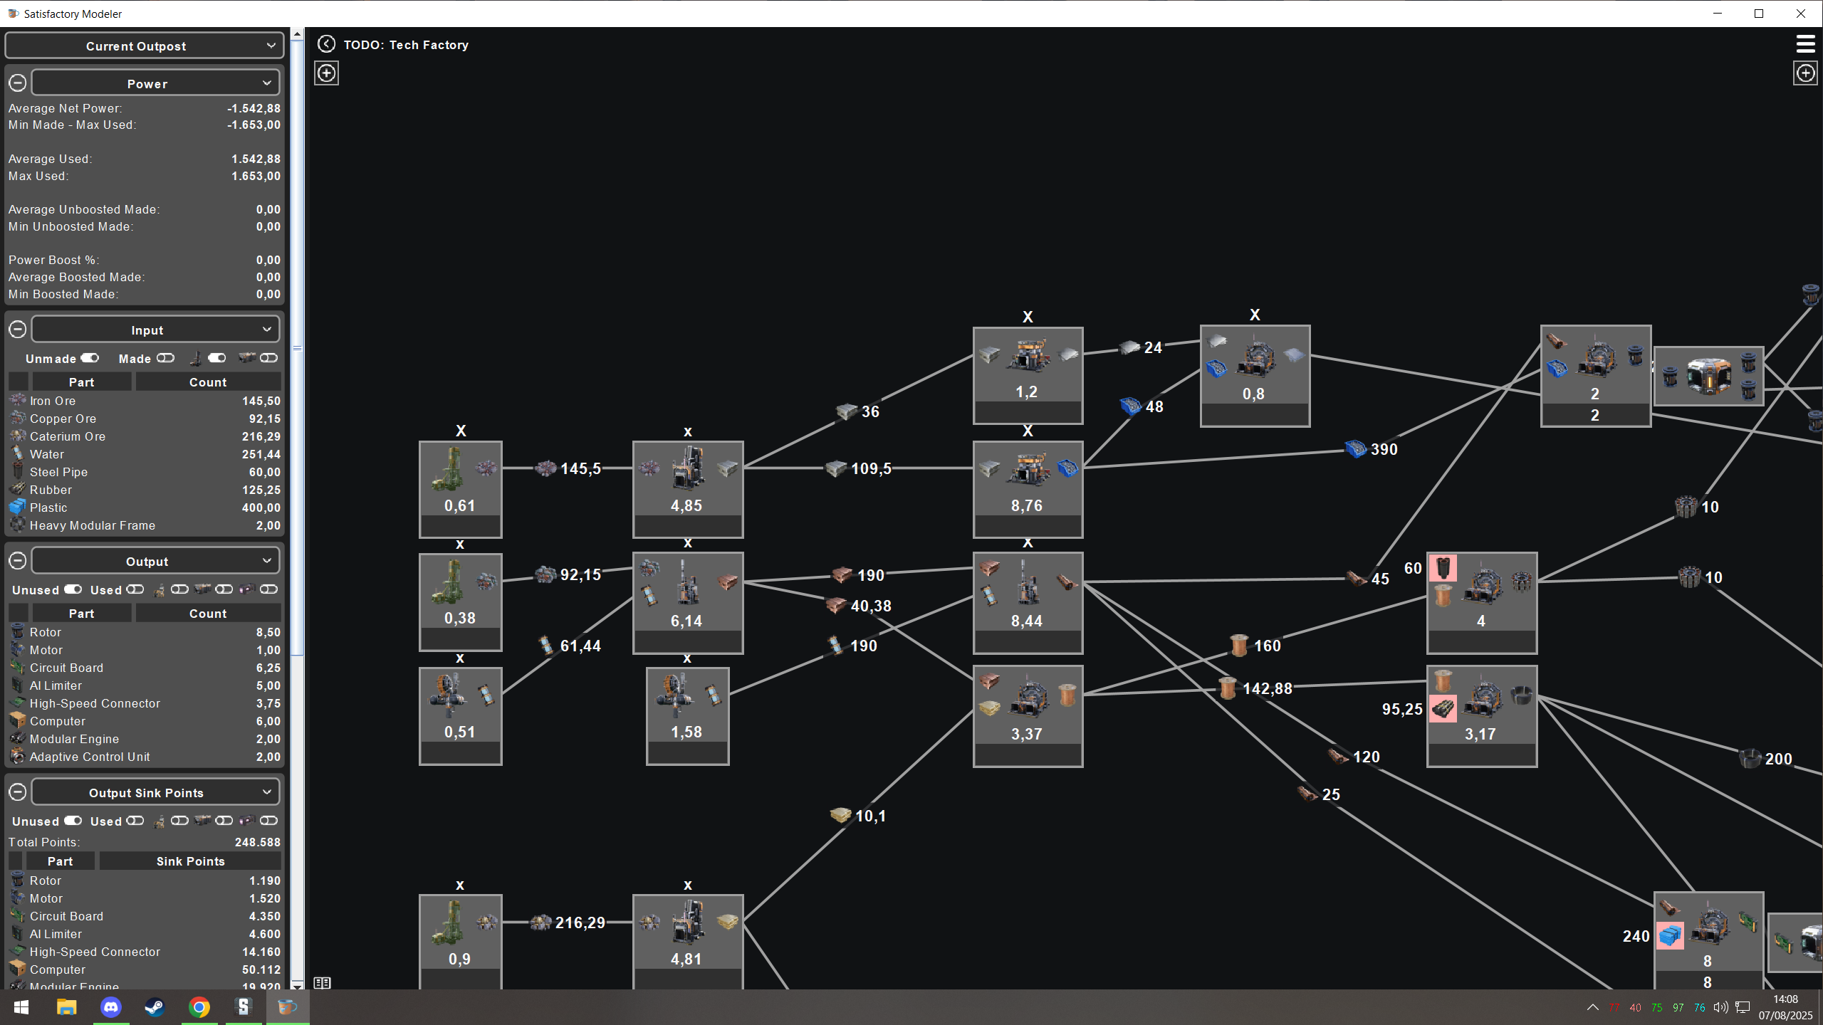Open the Windows Start menu
1823x1025 pixels.
(x=21, y=1007)
